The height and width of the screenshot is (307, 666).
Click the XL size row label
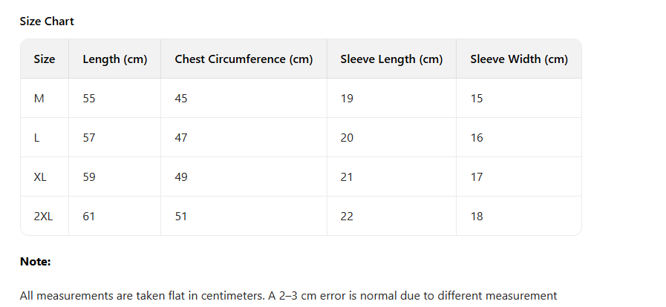(x=41, y=177)
